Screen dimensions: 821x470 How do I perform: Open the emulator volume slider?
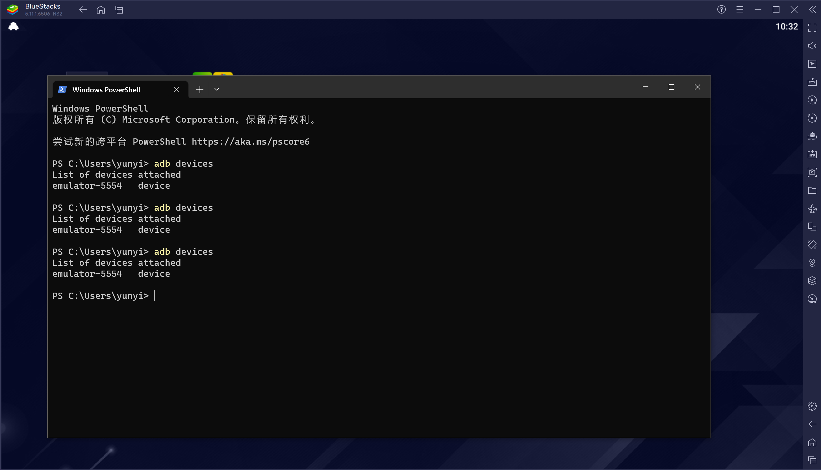812,45
